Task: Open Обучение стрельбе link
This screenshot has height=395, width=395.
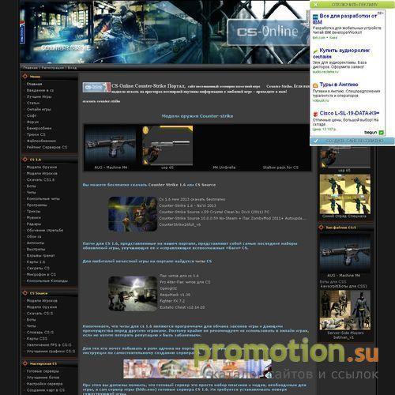Action: coord(45,230)
